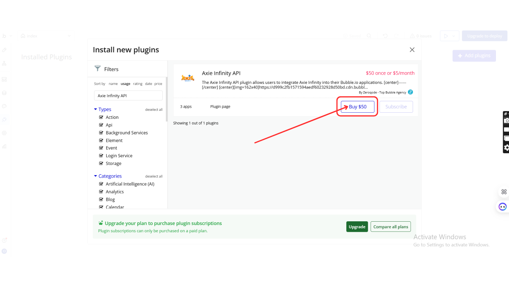This screenshot has height=286, width=509.
Task: Click the Zeroqode agency badge icon
Action: pos(410,92)
